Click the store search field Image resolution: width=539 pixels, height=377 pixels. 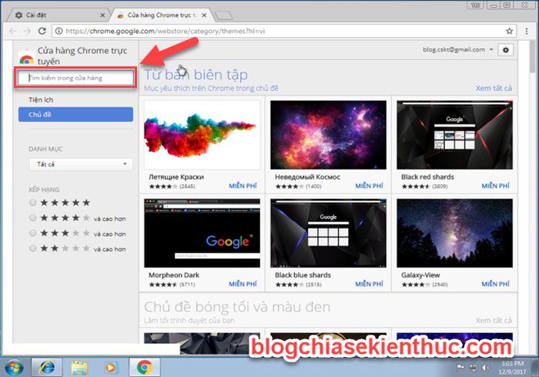click(x=75, y=78)
